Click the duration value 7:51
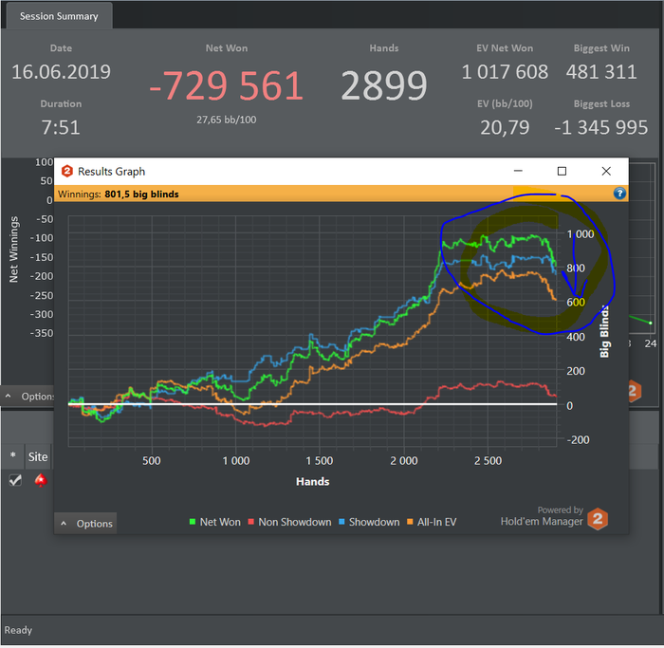664x648 pixels. coord(61,127)
